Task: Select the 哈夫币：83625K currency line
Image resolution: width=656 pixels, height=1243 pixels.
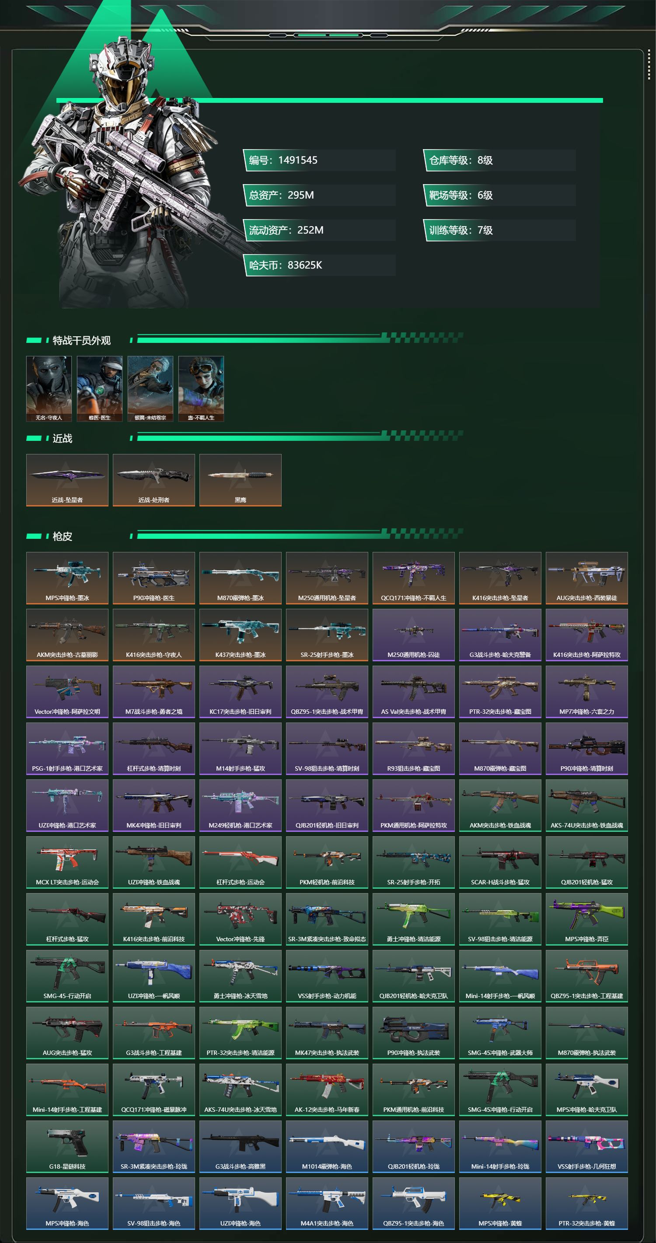Action: click(319, 265)
